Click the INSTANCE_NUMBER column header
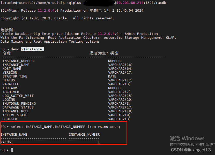The height and width of the screenshot is (155, 215). [84, 134]
